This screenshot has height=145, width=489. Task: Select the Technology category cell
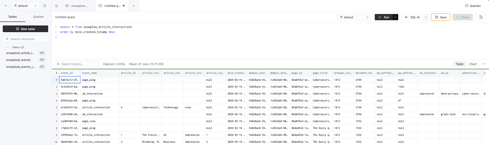click(x=172, y=107)
